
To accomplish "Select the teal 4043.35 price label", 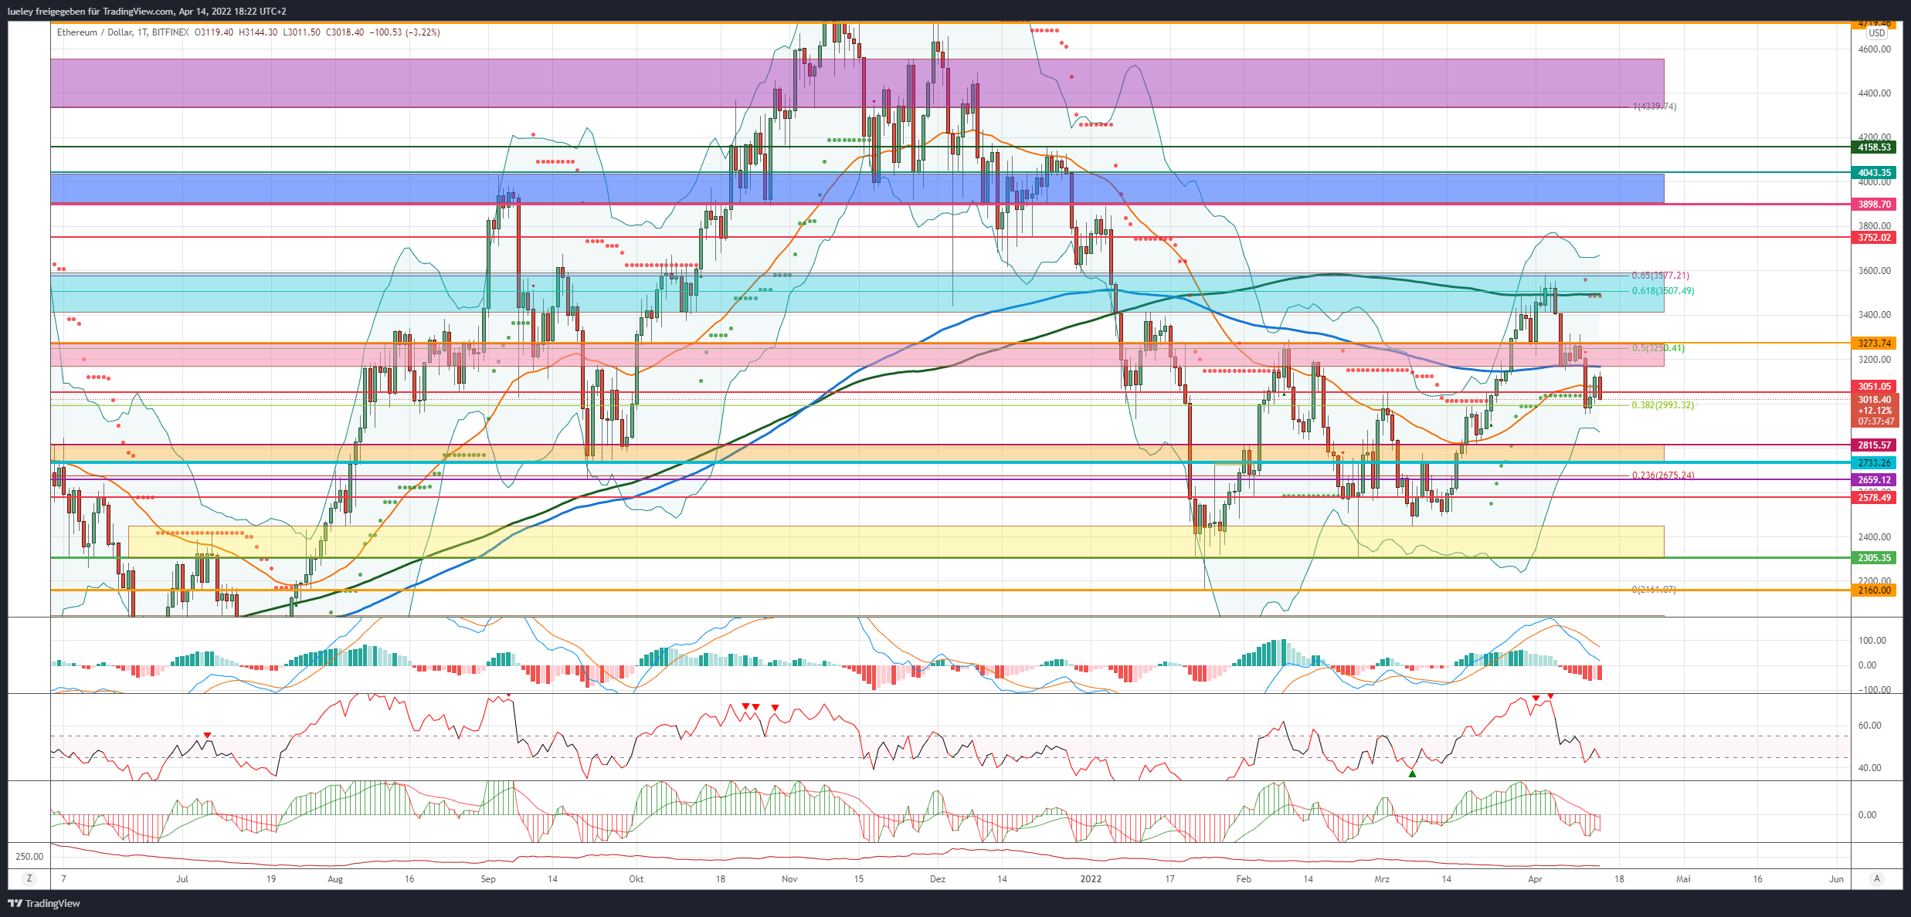I will click(x=1874, y=173).
